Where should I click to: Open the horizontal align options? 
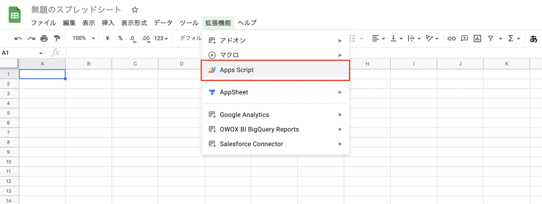pyautogui.click(x=378, y=39)
